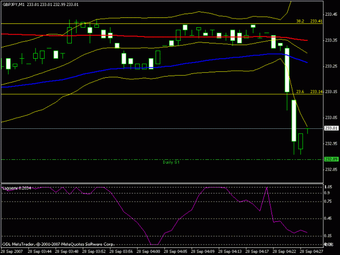Click the 233.14 Fibonacci price label
This screenshot has width=340, height=255.
317,92
